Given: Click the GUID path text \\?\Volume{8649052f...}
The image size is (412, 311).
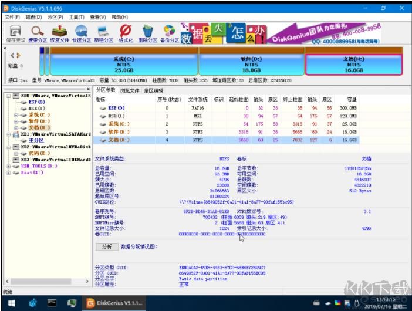Looking at the screenshot, I should click(236, 202).
